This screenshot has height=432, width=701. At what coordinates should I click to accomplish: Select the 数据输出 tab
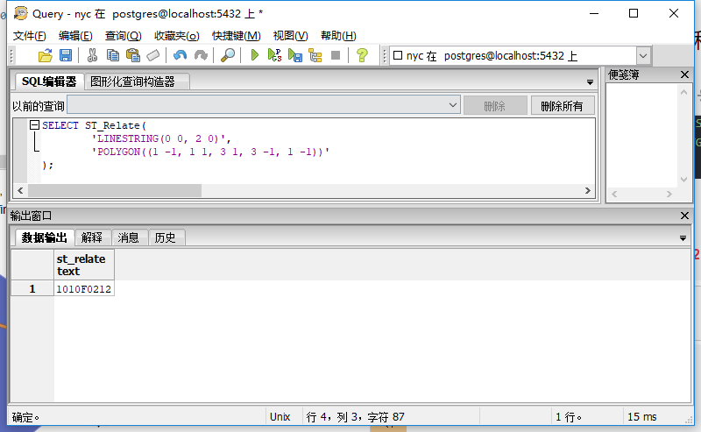(x=45, y=237)
